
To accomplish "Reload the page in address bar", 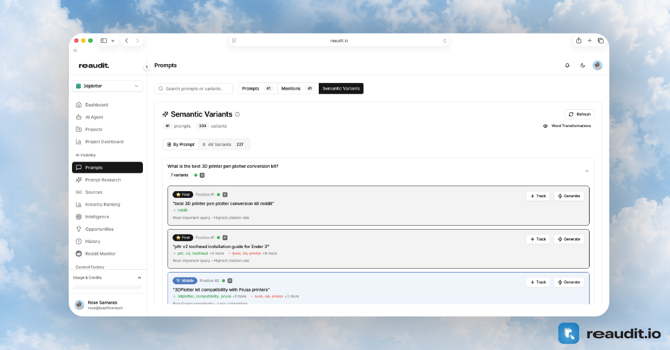I will (445, 41).
